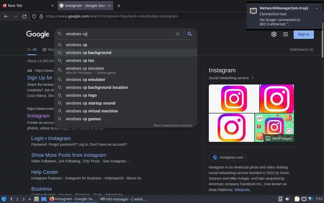Screen dimensions: 324x203
Task: Open the Help Center link
Action: point(45,172)
